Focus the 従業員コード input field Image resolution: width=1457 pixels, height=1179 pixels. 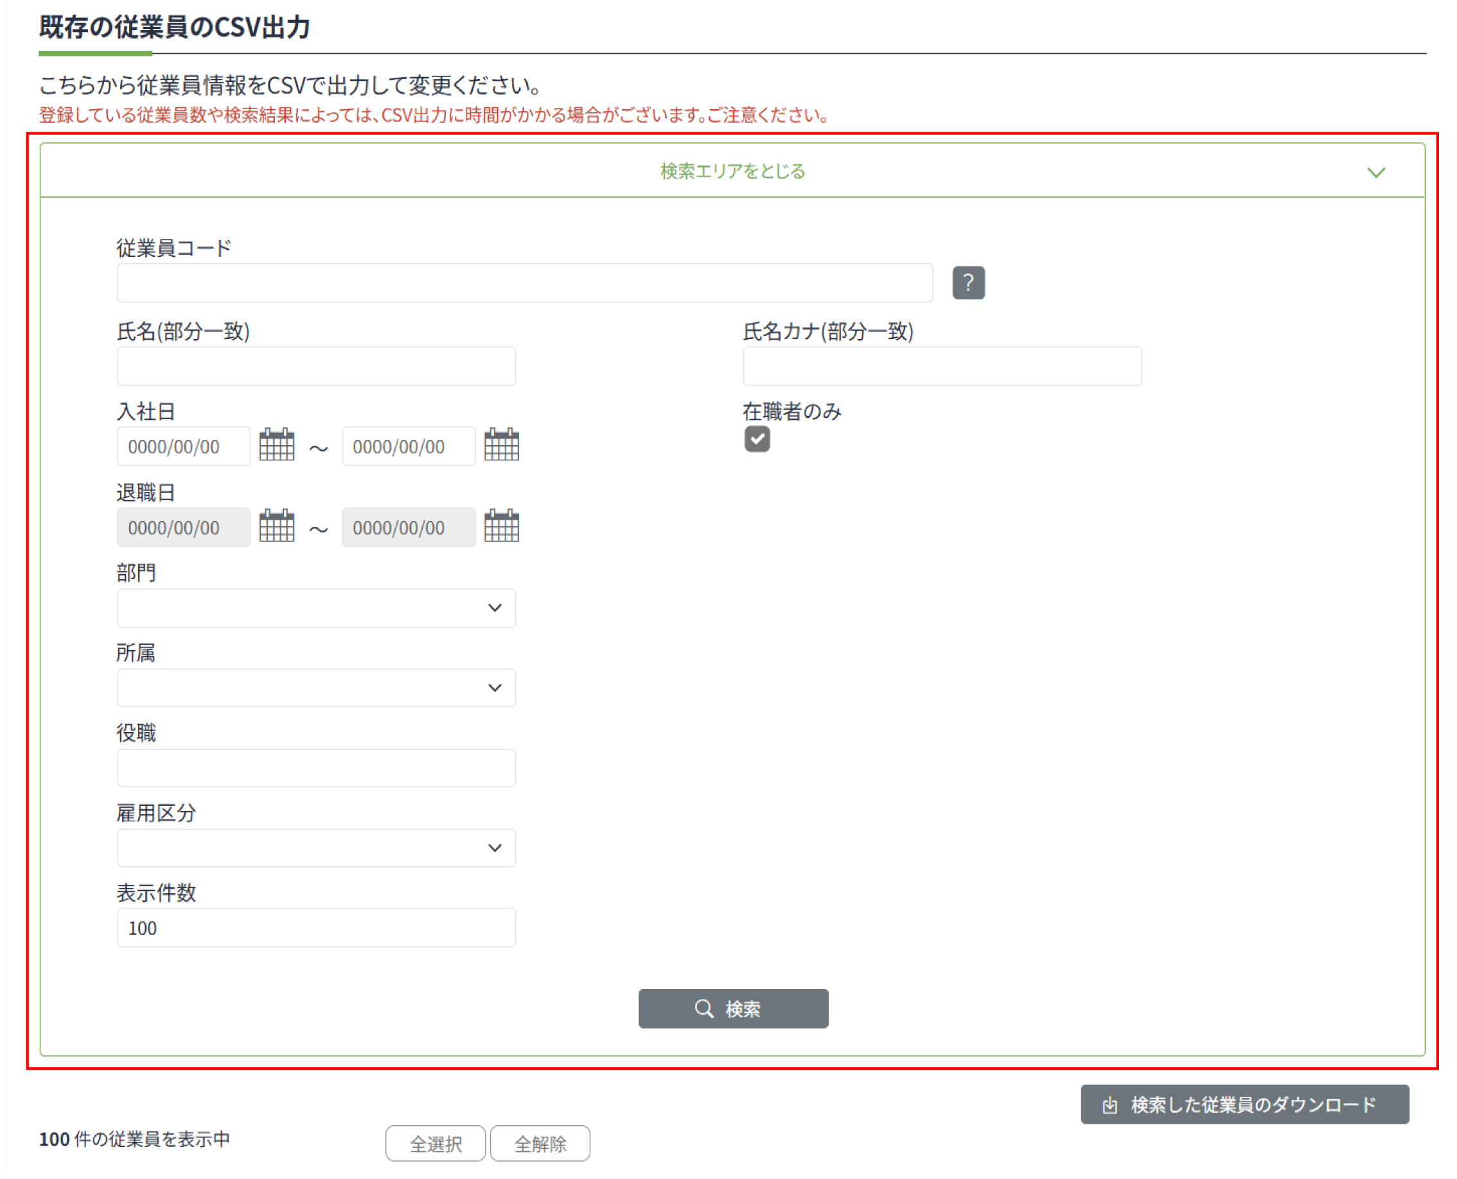pos(524,283)
